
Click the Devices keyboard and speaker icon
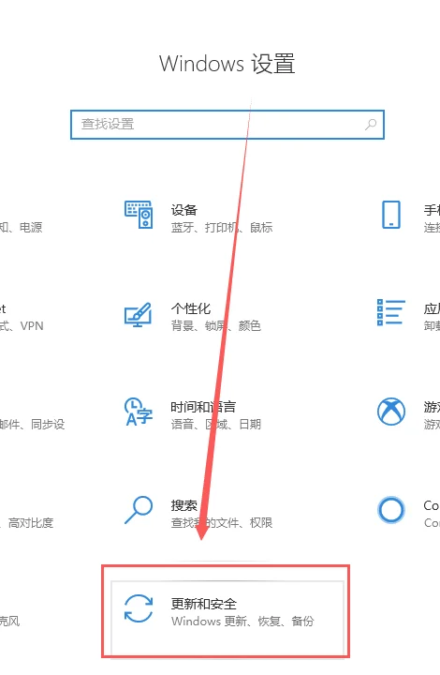[x=139, y=215]
